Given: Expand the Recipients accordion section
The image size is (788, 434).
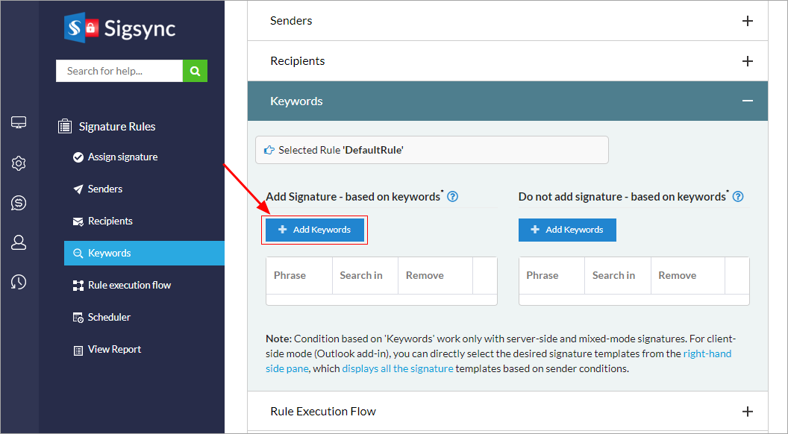Looking at the screenshot, I should click(748, 61).
